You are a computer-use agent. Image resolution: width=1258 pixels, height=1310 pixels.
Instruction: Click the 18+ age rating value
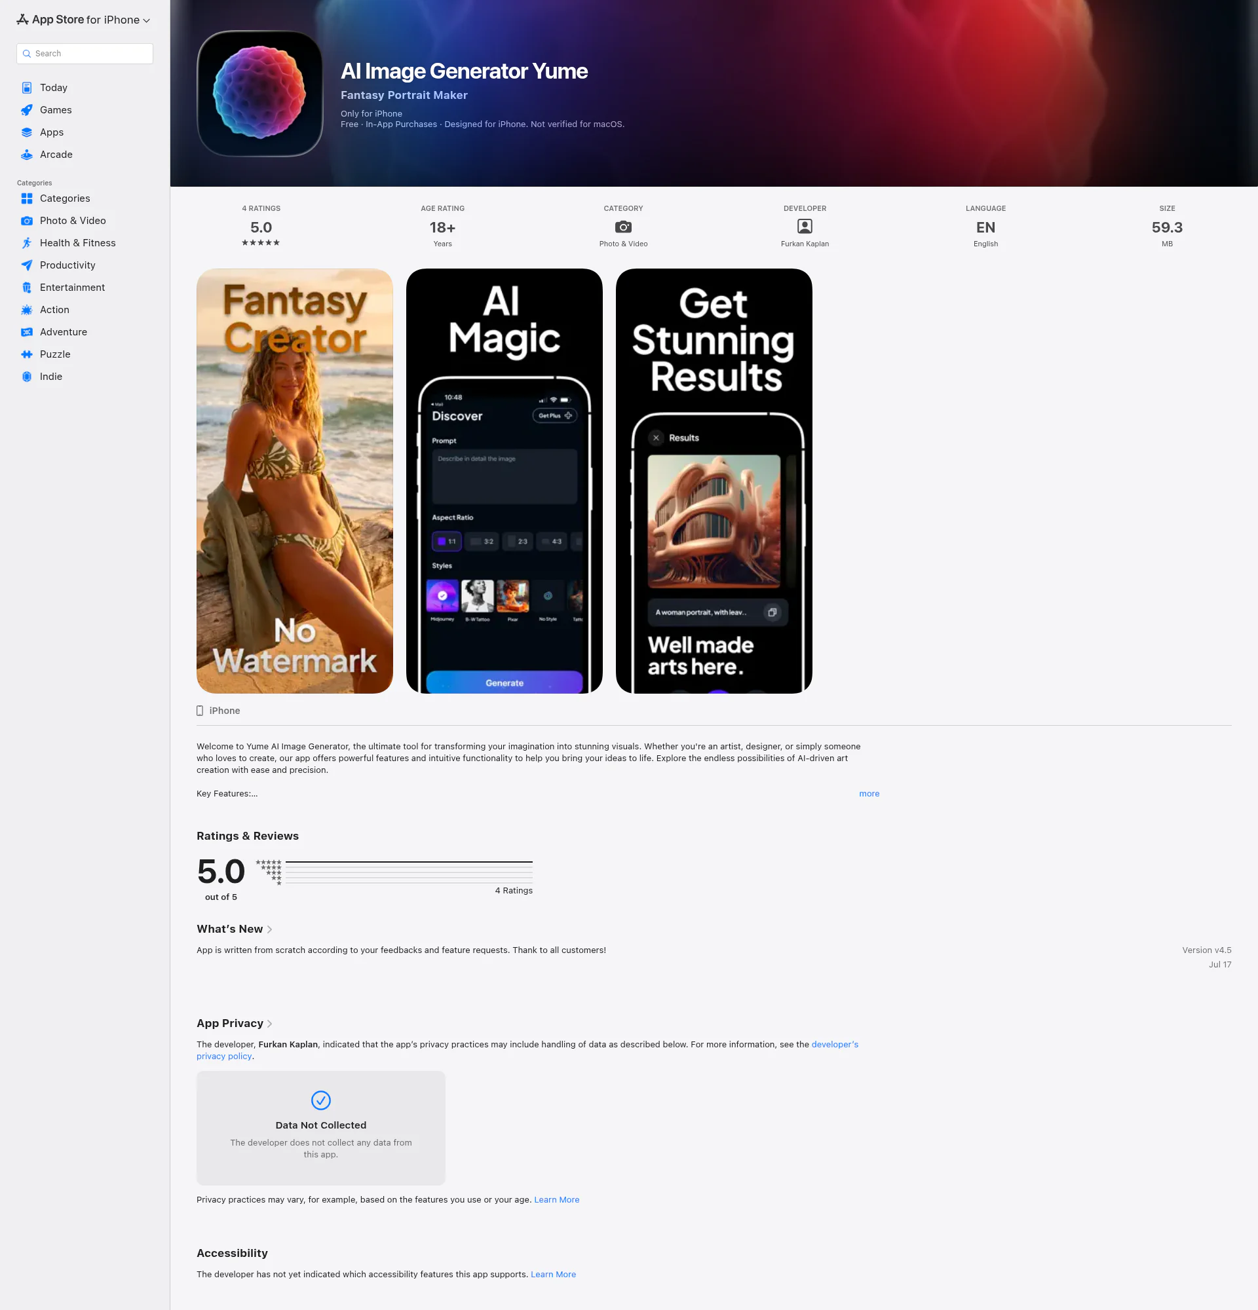(442, 227)
